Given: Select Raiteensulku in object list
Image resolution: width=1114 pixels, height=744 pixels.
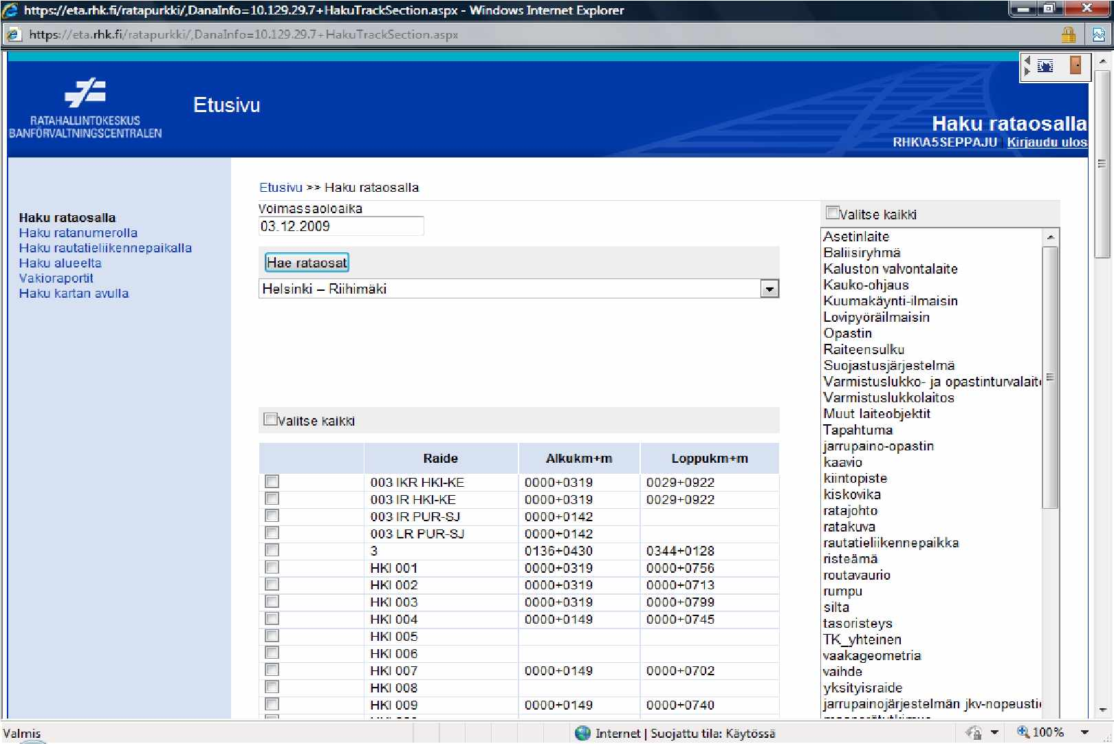Looking at the screenshot, I should click(x=864, y=349).
